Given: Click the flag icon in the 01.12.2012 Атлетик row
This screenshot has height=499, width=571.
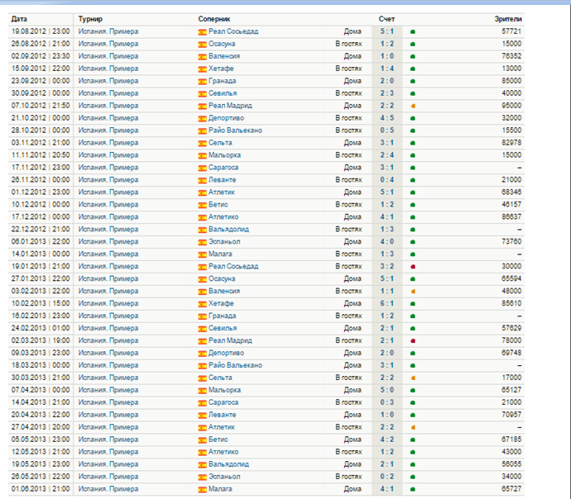Looking at the screenshot, I should [x=202, y=193].
